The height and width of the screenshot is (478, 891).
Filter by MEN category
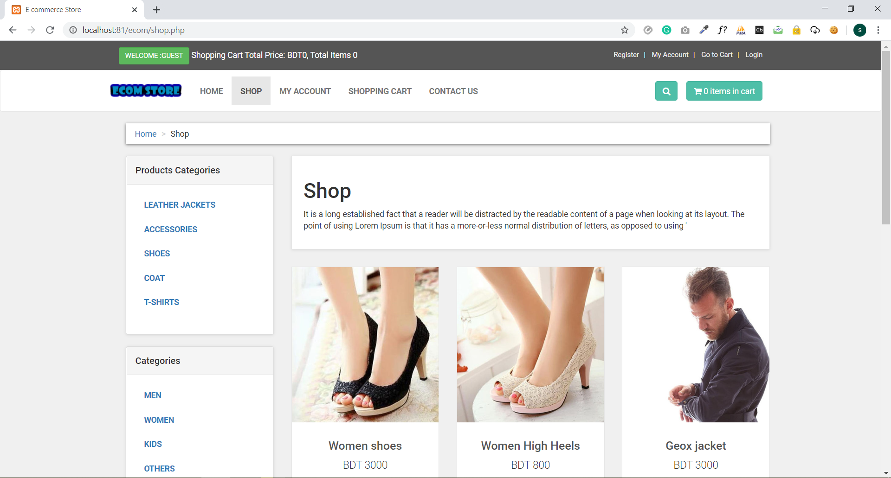point(153,395)
